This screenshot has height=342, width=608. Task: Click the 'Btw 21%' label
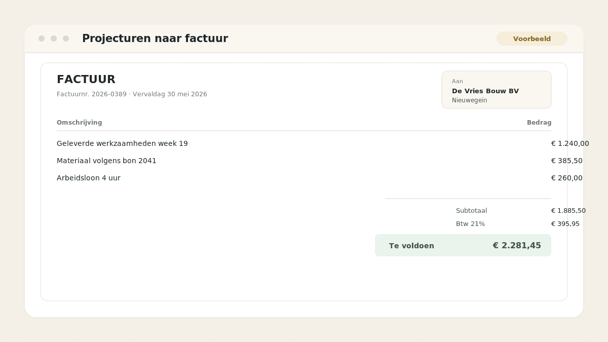(x=470, y=224)
